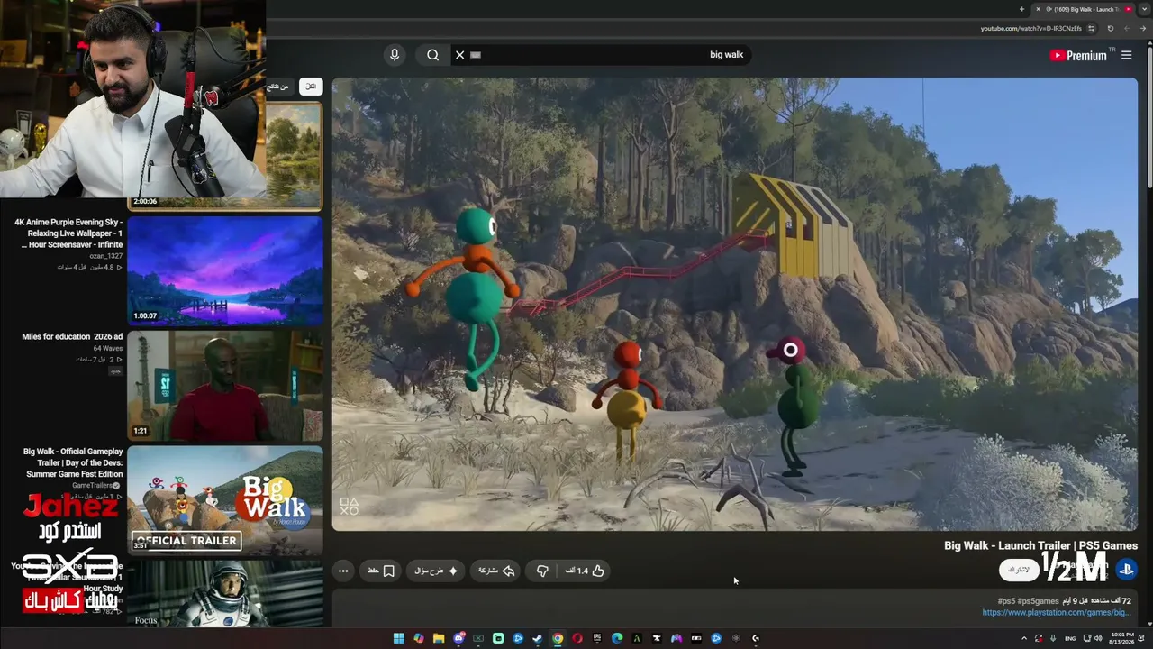Open Logitech G HUB from the taskbar
Image resolution: width=1153 pixels, height=649 pixels.
click(x=756, y=639)
